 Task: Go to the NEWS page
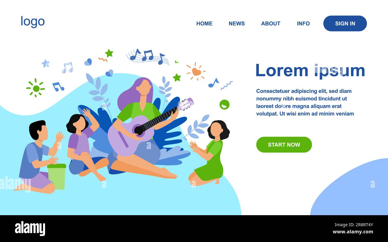237,24
